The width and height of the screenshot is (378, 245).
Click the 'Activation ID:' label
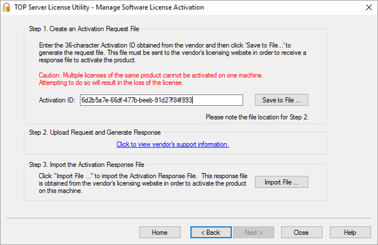(57, 100)
